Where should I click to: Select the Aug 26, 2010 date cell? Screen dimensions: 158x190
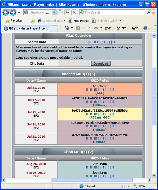tap(36, 166)
